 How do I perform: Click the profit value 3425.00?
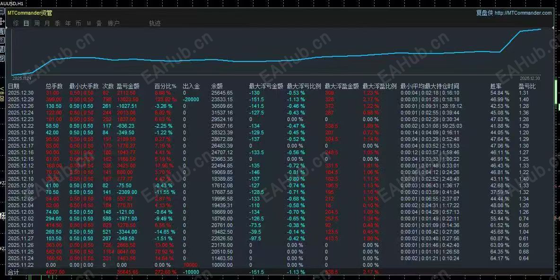click(127, 166)
